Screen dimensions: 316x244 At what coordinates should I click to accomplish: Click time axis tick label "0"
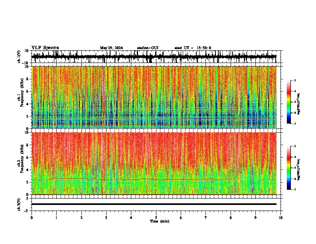(x=32, y=218)
